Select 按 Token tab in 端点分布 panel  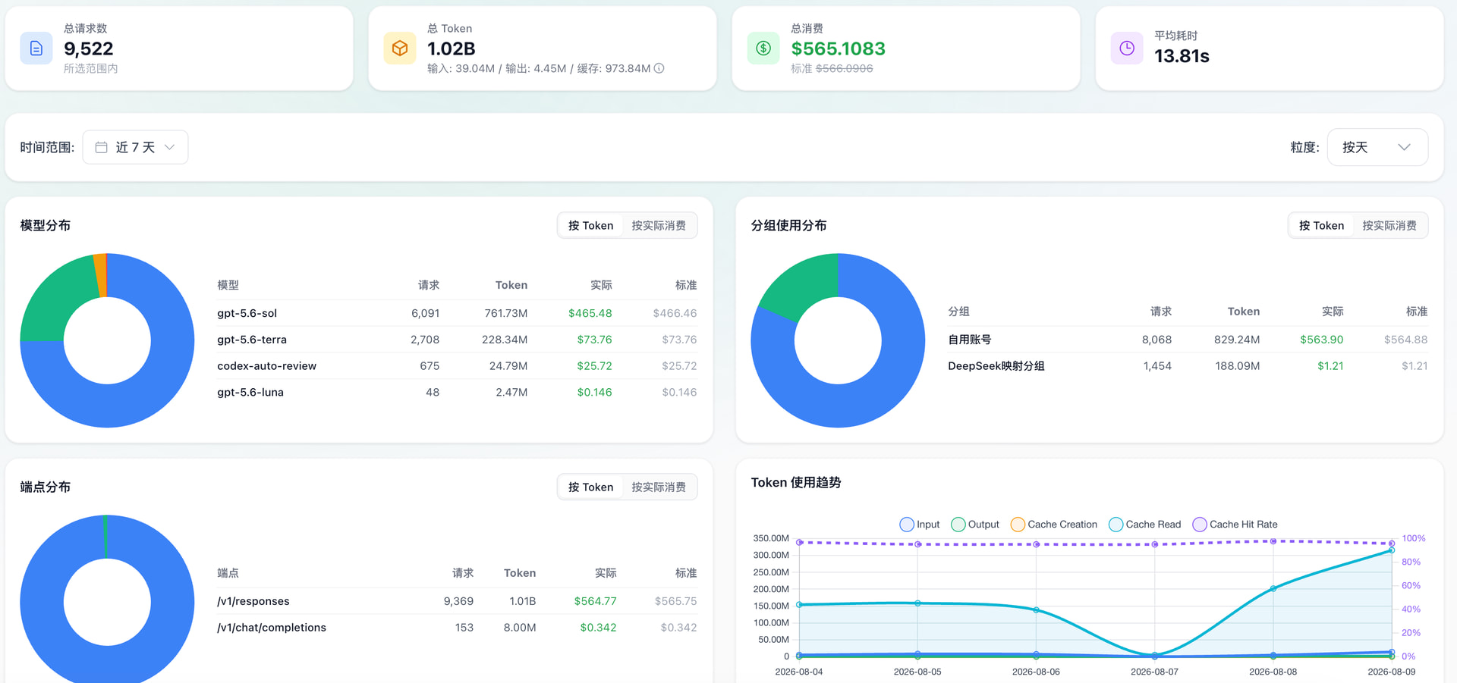click(x=590, y=487)
